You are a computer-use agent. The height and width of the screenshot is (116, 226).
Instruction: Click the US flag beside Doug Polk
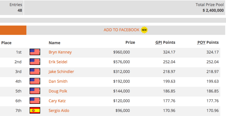pyautogui.click(x=35, y=91)
